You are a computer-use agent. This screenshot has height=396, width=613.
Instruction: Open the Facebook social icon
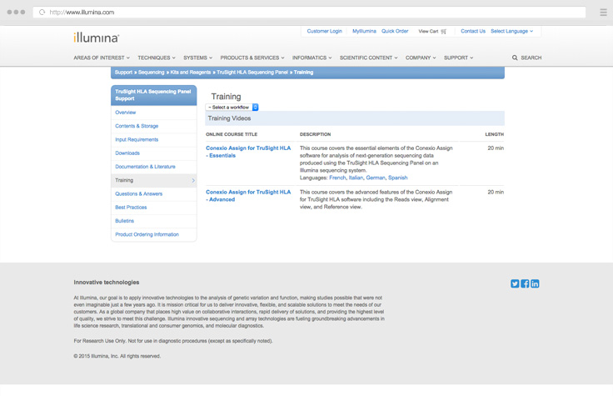tap(525, 283)
